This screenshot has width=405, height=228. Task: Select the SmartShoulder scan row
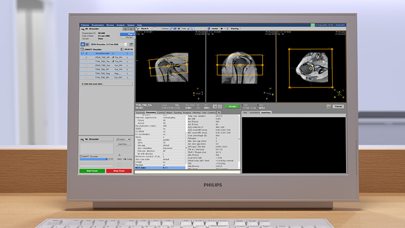pos(106,53)
